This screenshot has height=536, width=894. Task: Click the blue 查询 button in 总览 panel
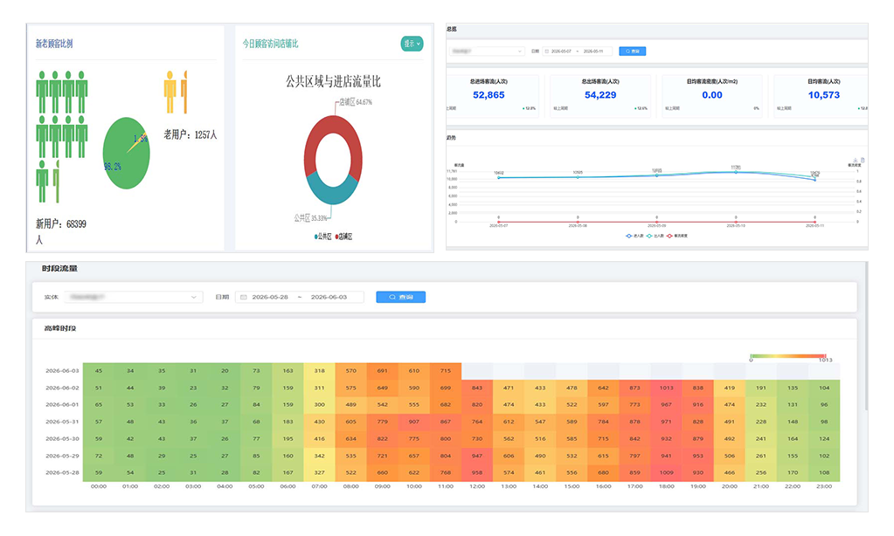(x=633, y=52)
